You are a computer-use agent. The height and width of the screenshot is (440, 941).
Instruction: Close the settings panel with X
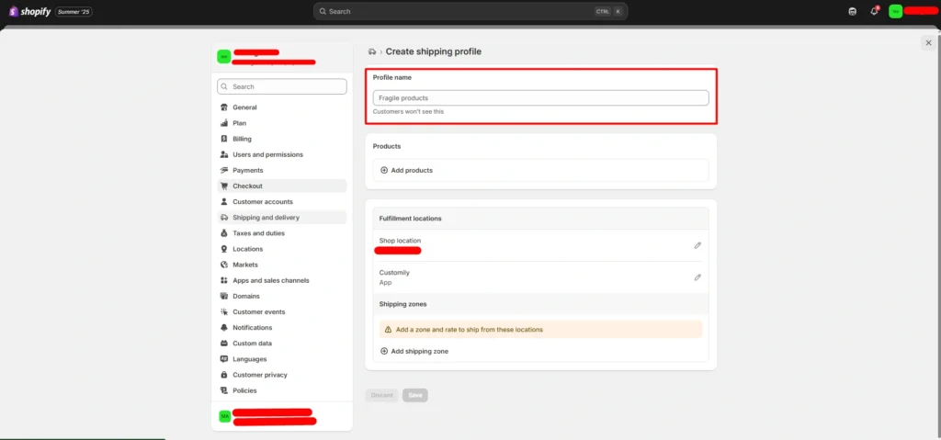(x=928, y=42)
